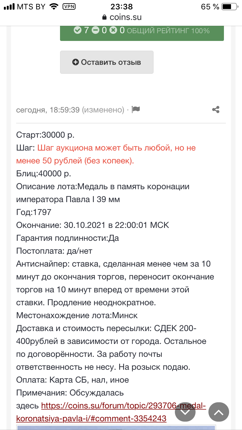Click the (изменено) edited label
This screenshot has height=430, width=242.
[103, 110]
